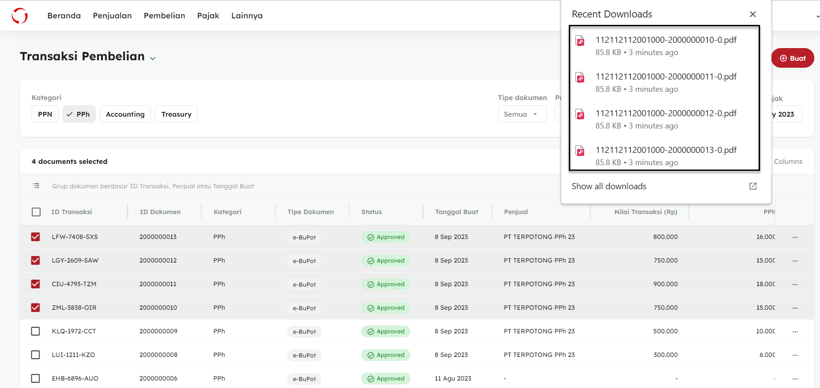Open the Tipe dokumen Semua dropdown

(522, 114)
